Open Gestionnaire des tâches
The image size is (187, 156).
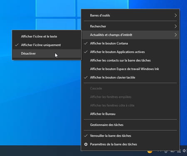click(x=130, y=125)
